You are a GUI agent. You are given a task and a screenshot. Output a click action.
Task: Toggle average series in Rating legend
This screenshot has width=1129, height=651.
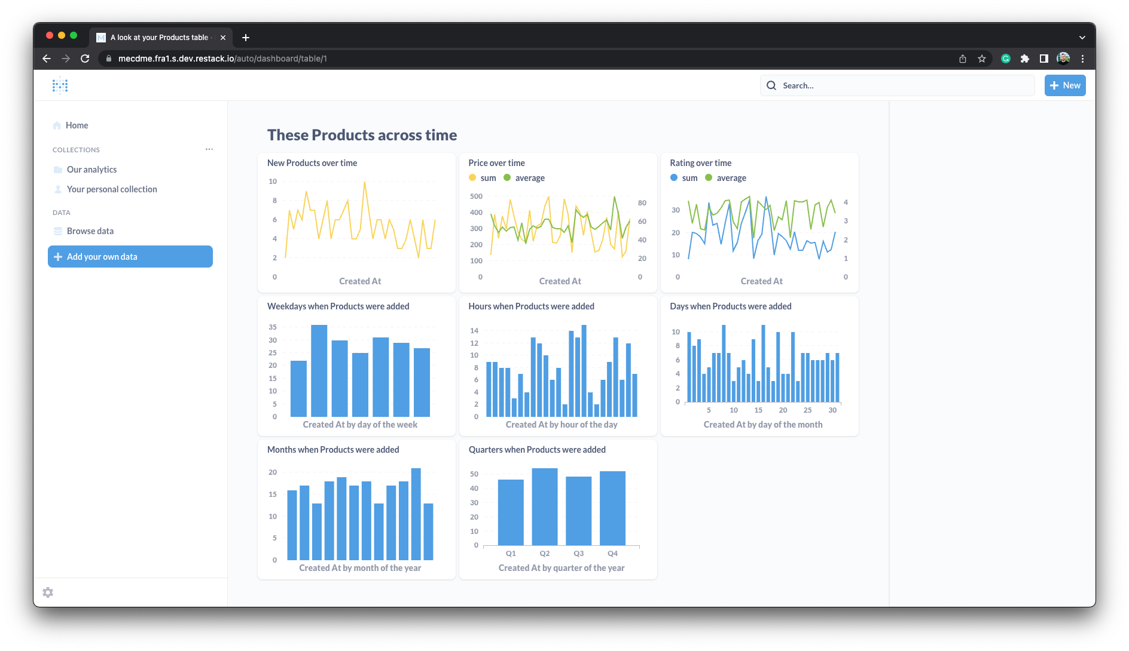click(x=725, y=178)
